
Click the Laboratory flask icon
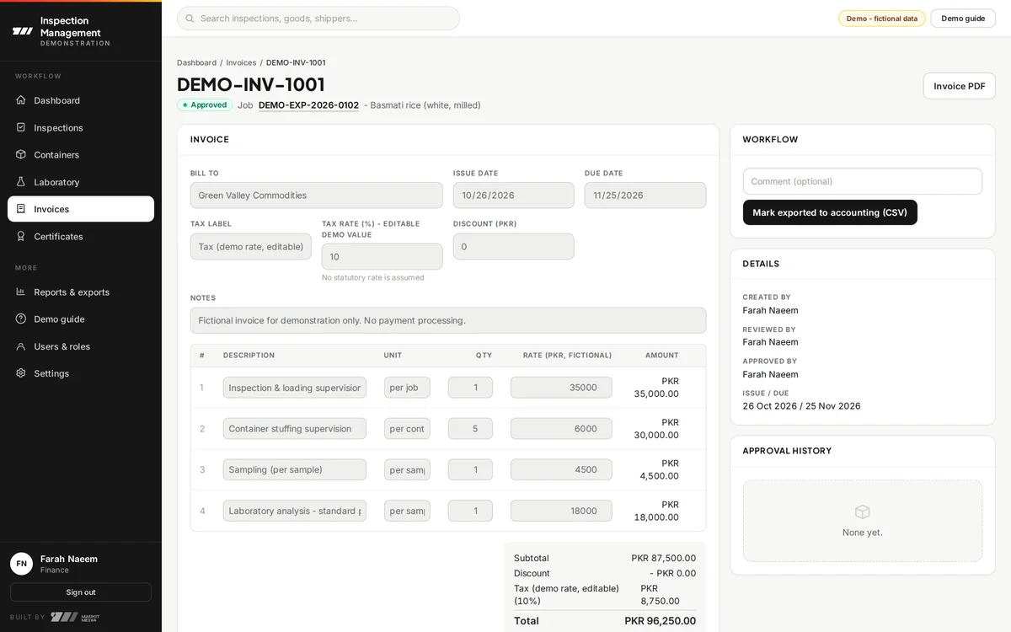click(x=21, y=182)
